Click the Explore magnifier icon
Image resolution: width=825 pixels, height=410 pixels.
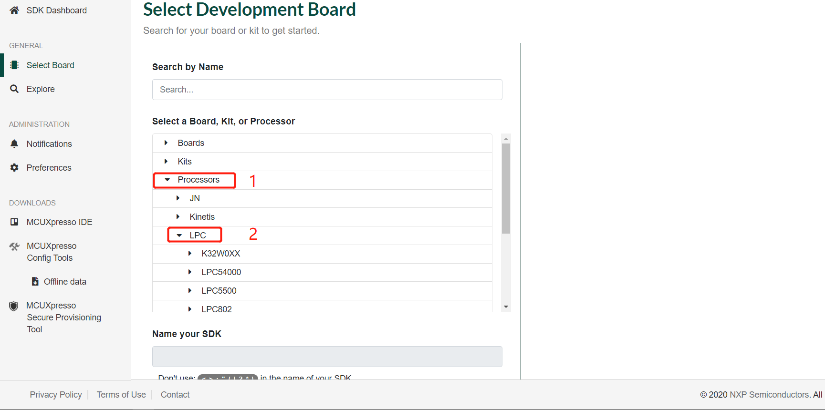point(14,89)
